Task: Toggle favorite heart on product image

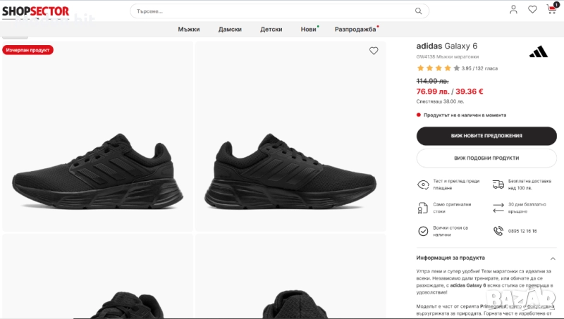Action: click(374, 51)
